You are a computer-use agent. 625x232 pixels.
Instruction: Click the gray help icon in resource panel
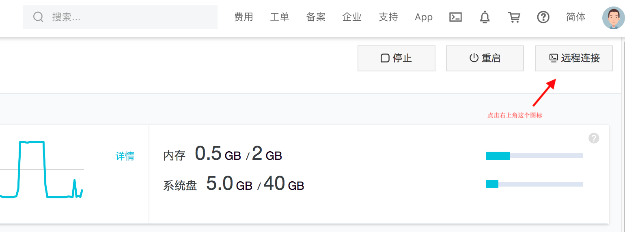[x=593, y=138]
